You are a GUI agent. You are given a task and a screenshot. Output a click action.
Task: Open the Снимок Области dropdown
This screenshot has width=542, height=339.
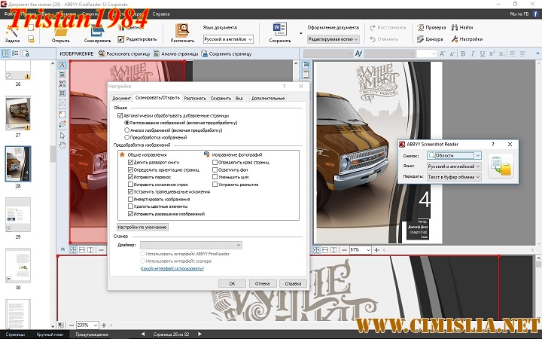click(453, 156)
